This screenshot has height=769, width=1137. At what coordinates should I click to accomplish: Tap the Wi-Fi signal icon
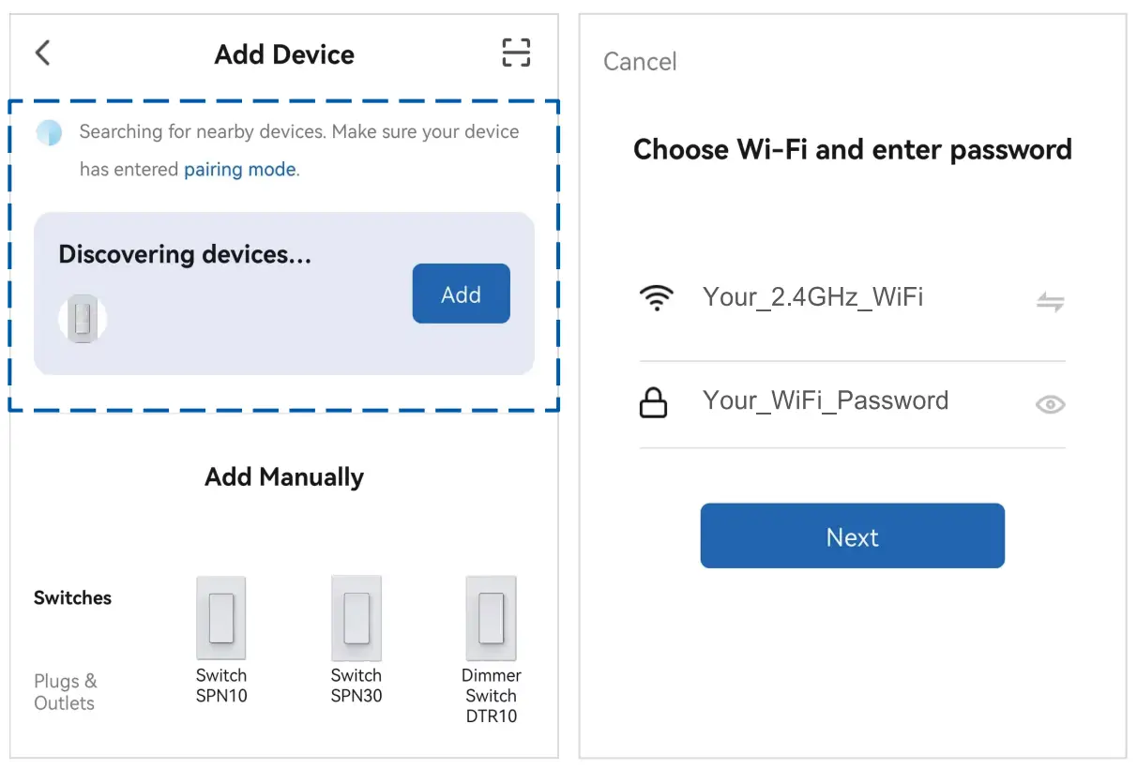(657, 298)
